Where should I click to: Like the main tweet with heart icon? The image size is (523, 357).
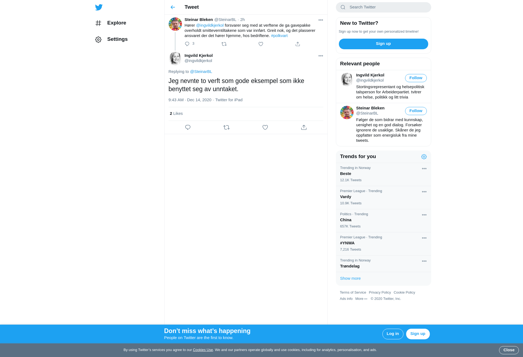point(265,127)
